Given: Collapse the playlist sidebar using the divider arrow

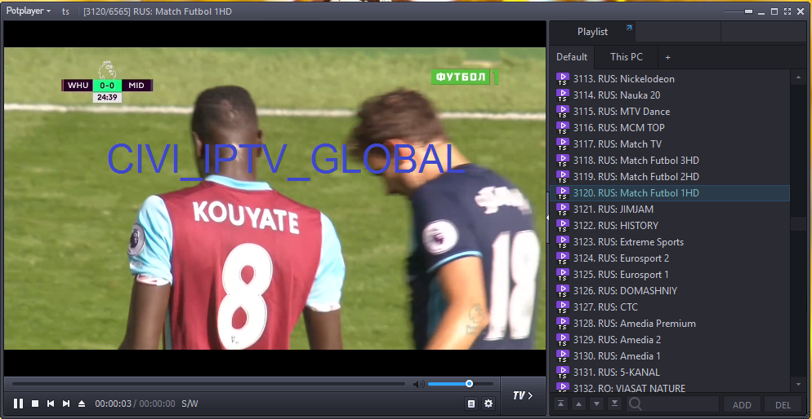Looking at the screenshot, I should 547,218.
